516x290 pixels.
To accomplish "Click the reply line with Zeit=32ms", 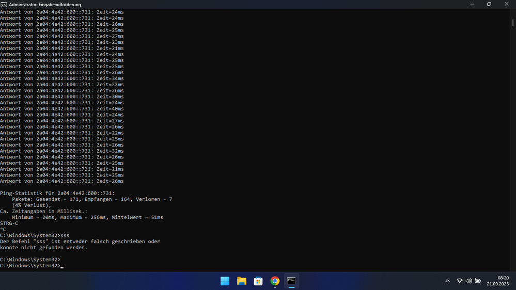I will (x=62, y=151).
